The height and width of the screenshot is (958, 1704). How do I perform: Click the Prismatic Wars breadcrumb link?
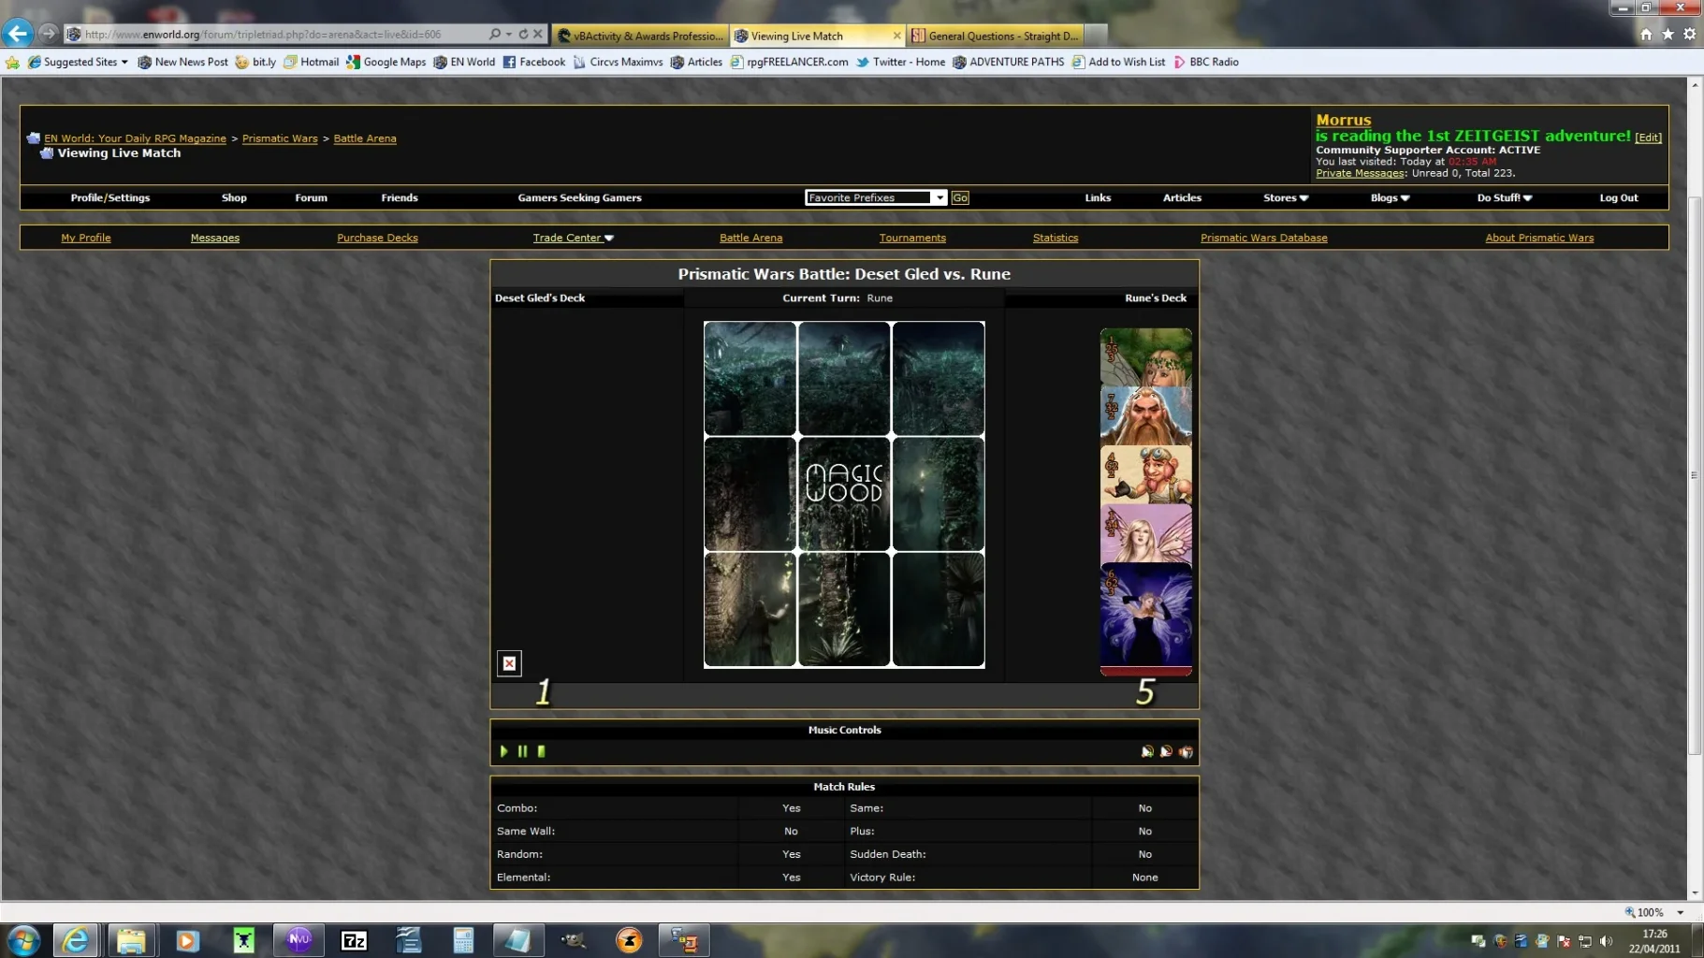point(280,138)
